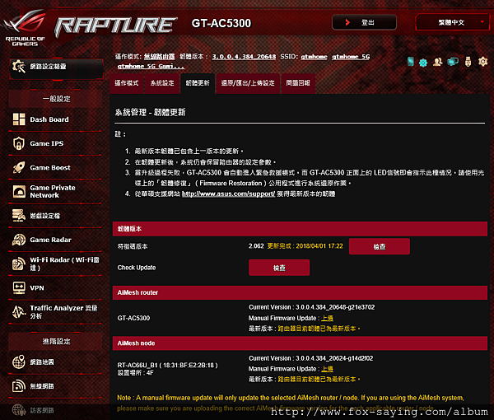Click 上傳 link for RT-AC66U_B1 node
This screenshot has height=420, width=494.
pyautogui.click(x=327, y=369)
